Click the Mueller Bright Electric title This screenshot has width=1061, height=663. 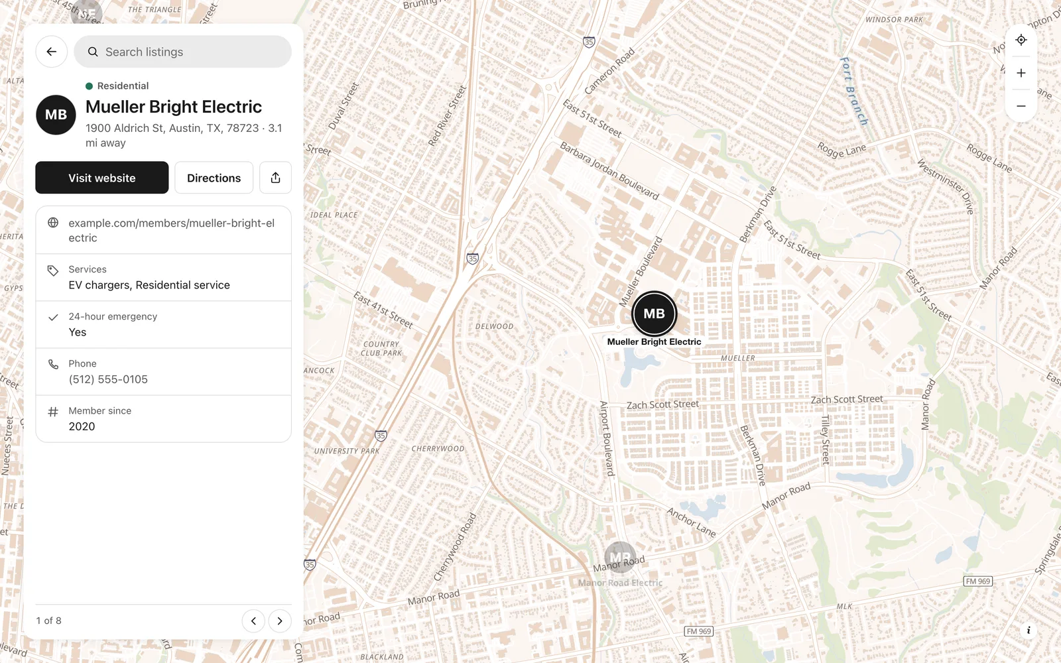174,107
